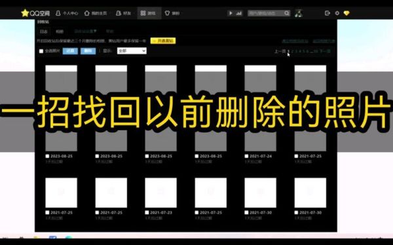Open the 显示 全部 dropdown
The height and width of the screenshot is (245, 393).
click(132, 51)
